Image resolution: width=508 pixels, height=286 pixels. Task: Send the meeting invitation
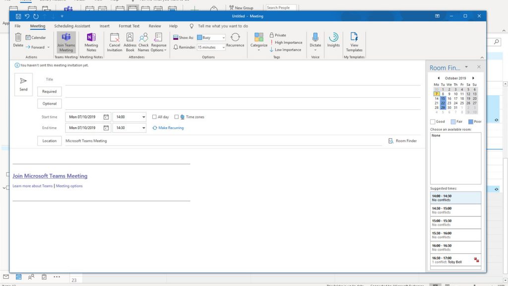(x=23, y=84)
